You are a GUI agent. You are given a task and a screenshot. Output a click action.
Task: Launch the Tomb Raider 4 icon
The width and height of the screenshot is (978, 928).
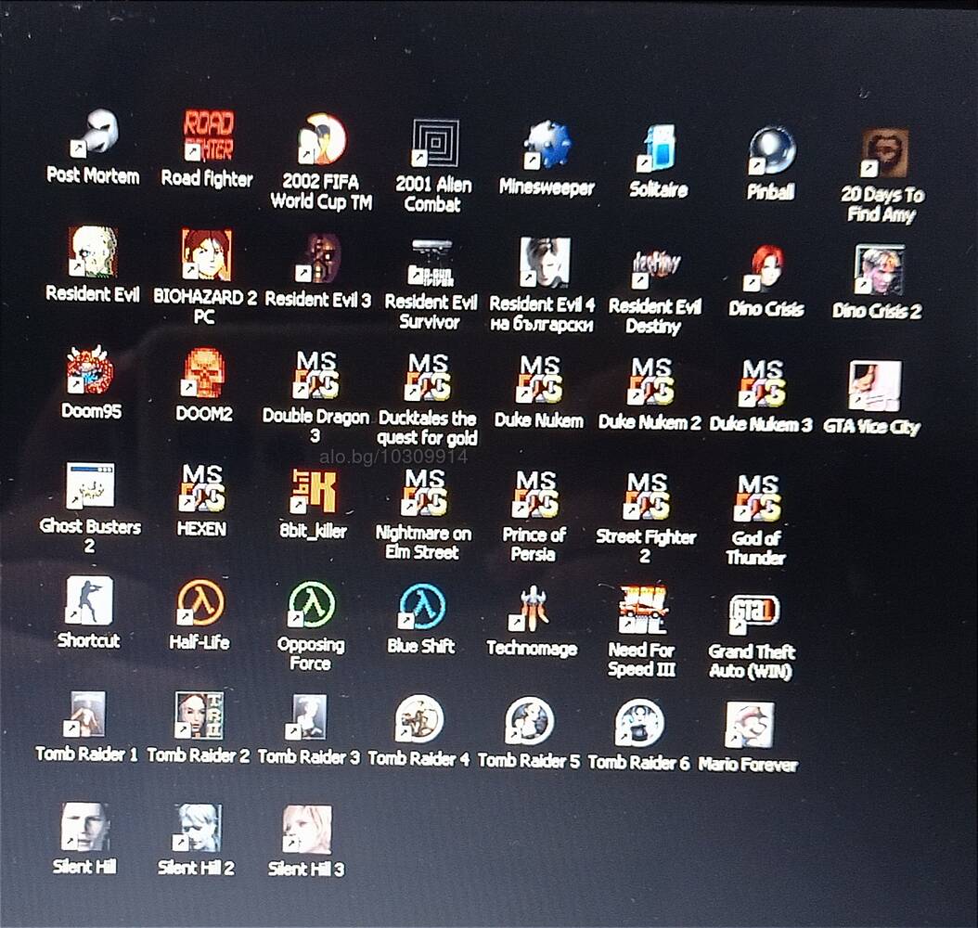click(419, 720)
